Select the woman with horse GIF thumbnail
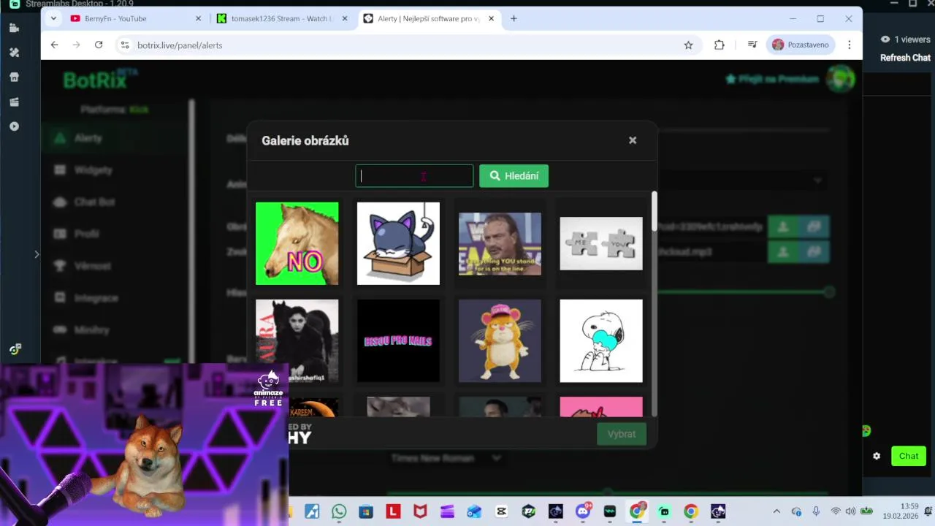 point(297,340)
